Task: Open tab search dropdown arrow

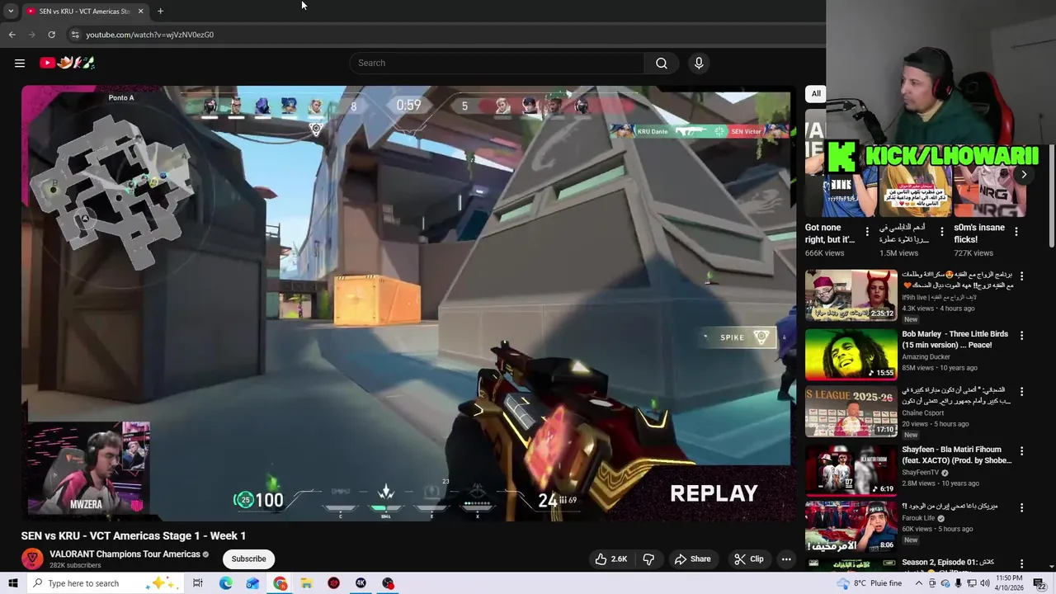Action: pyautogui.click(x=10, y=11)
